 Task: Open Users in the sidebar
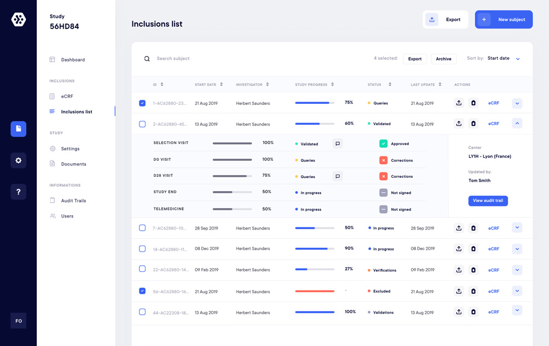click(61, 216)
